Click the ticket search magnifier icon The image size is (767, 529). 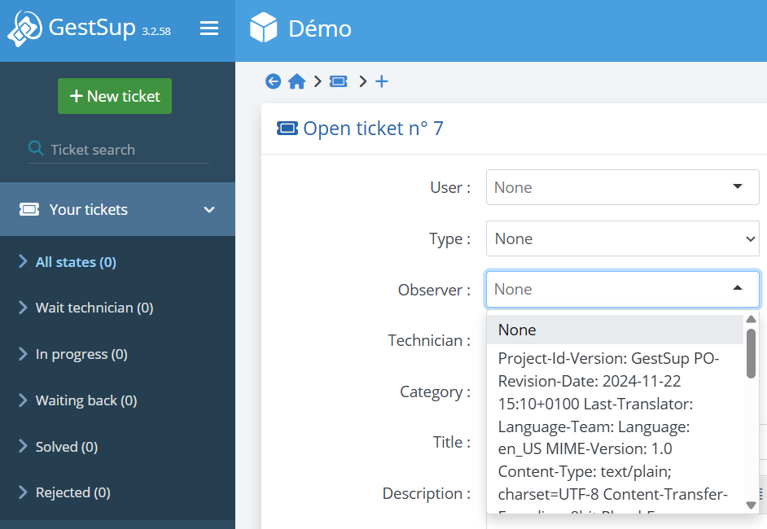click(36, 149)
